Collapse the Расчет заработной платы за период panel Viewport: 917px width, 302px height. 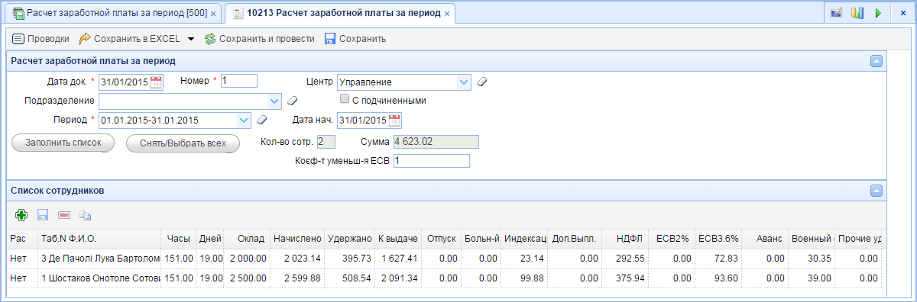click(x=876, y=60)
